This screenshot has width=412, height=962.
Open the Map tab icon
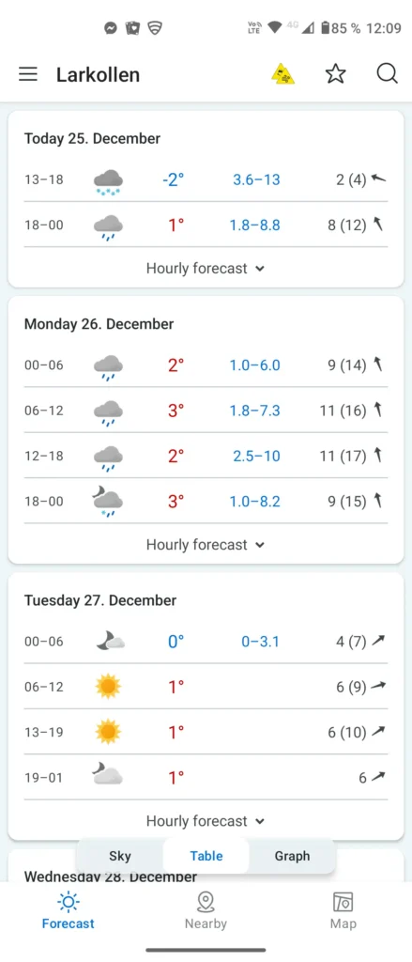tap(343, 909)
